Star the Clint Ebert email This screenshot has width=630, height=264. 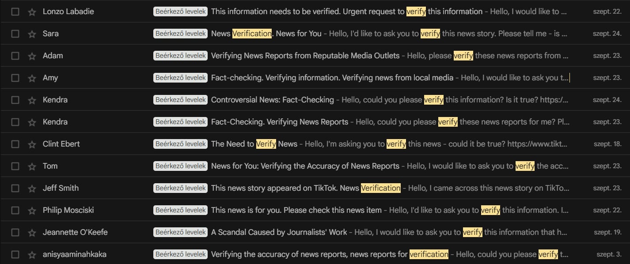point(32,144)
